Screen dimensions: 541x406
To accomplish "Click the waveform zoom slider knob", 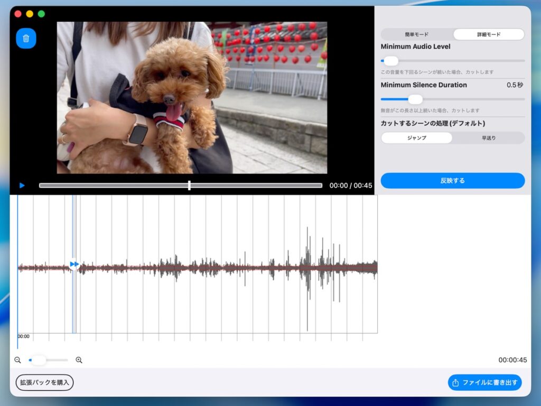I will pos(38,360).
